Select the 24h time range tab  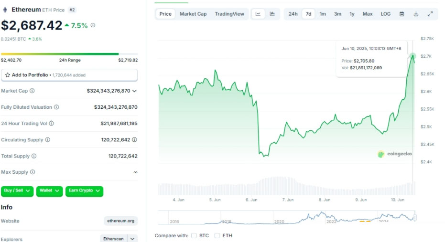(293, 14)
